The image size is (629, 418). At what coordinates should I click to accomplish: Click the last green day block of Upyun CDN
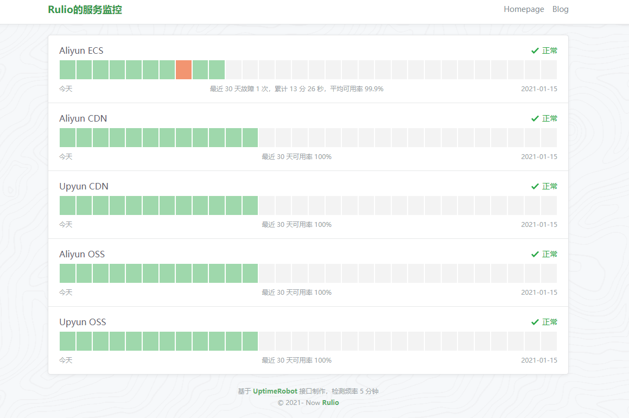click(x=250, y=206)
